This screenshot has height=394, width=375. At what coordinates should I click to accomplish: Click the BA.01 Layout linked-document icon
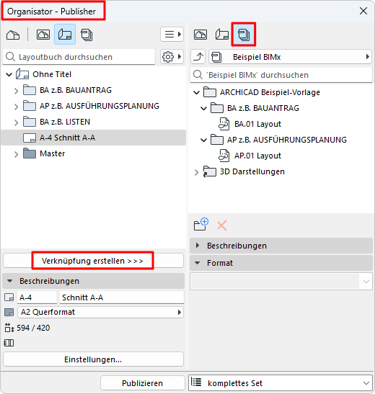coord(224,124)
